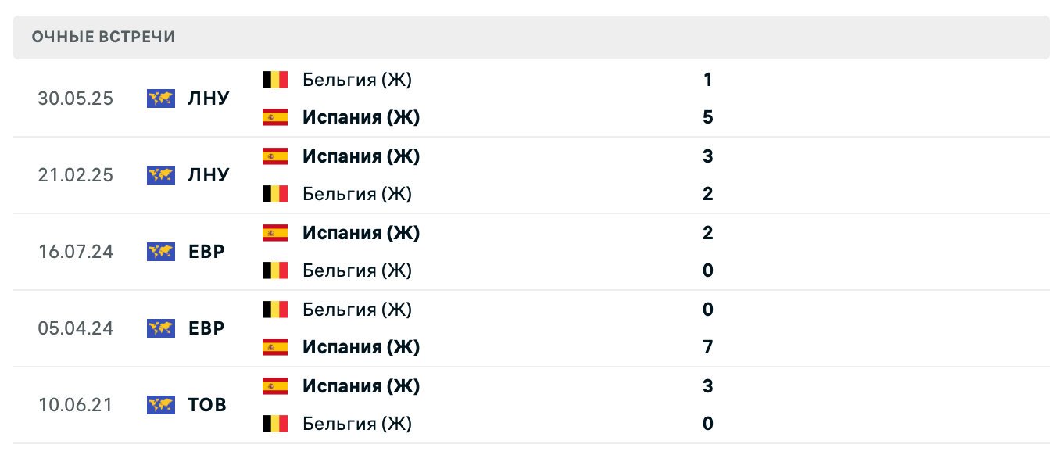Image resolution: width=1063 pixels, height=455 pixels.
Task: Click Spain flag in 30.05.25 match
Action: tap(275, 117)
